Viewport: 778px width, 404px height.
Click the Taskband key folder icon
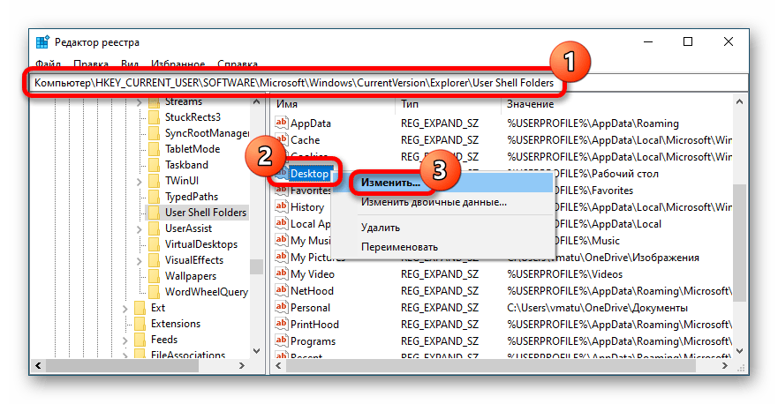coord(154,165)
